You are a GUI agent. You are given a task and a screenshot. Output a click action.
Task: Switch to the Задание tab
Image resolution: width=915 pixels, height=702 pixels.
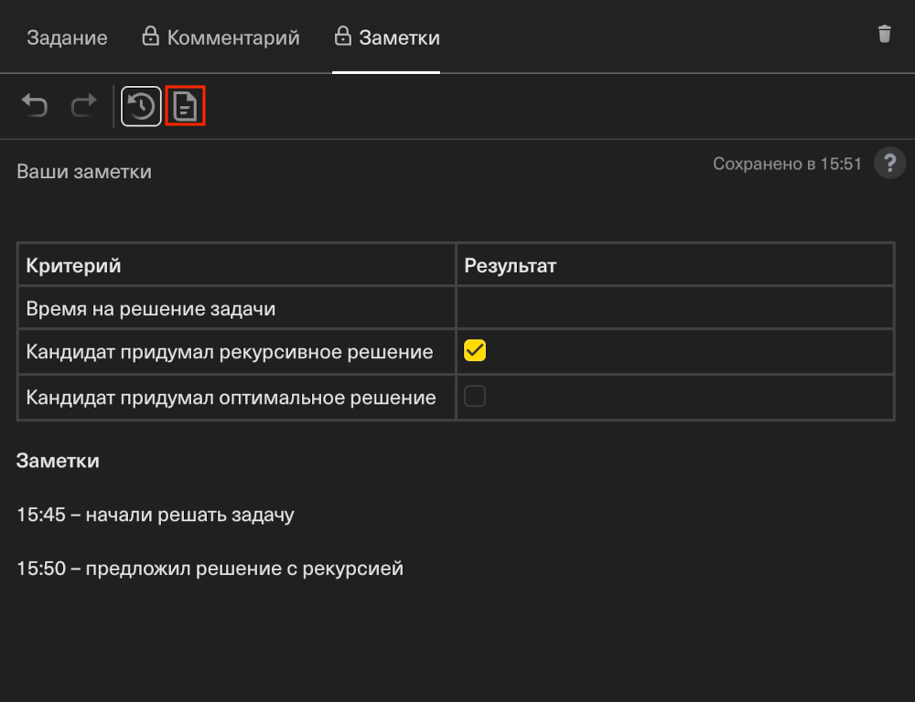[x=67, y=37]
